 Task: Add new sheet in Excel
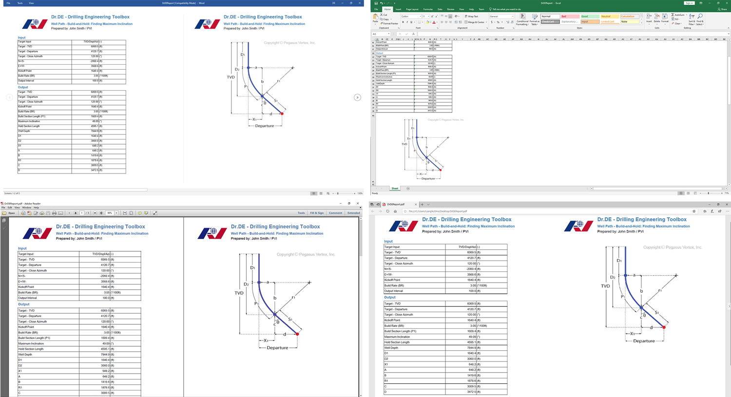pyautogui.click(x=408, y=189)
